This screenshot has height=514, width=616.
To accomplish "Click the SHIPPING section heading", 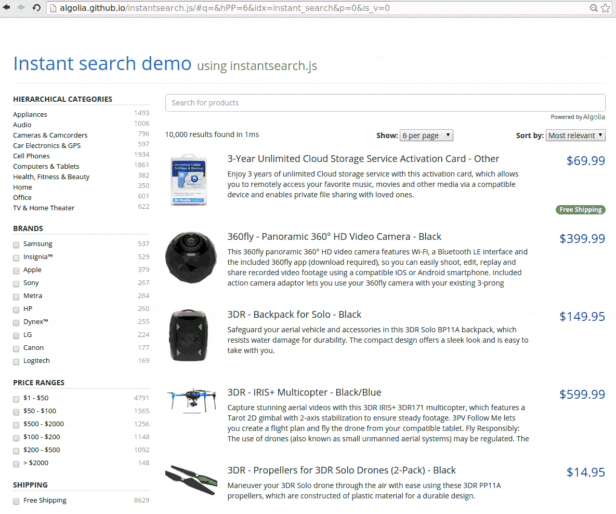I will tap(30, 485).
